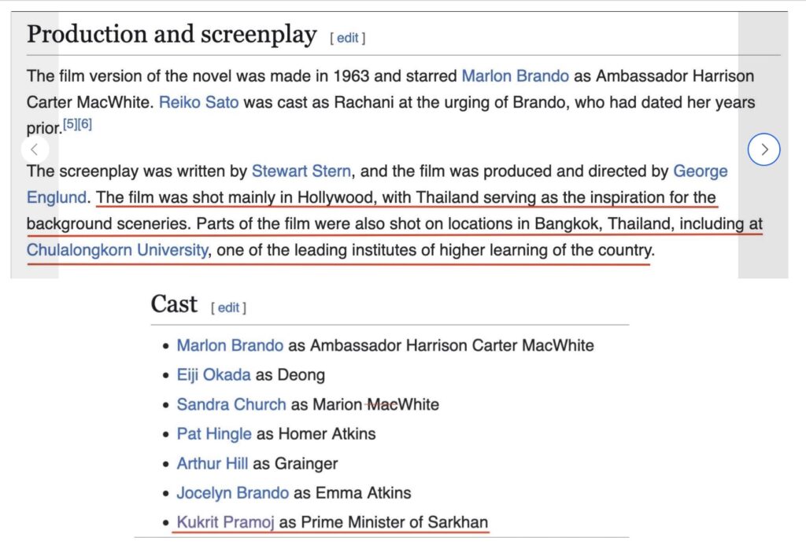The height and width of the screenshot is (545, 806).
Task: Edit the Cast section
Action: pyautogui.click(x=228, y=307)
